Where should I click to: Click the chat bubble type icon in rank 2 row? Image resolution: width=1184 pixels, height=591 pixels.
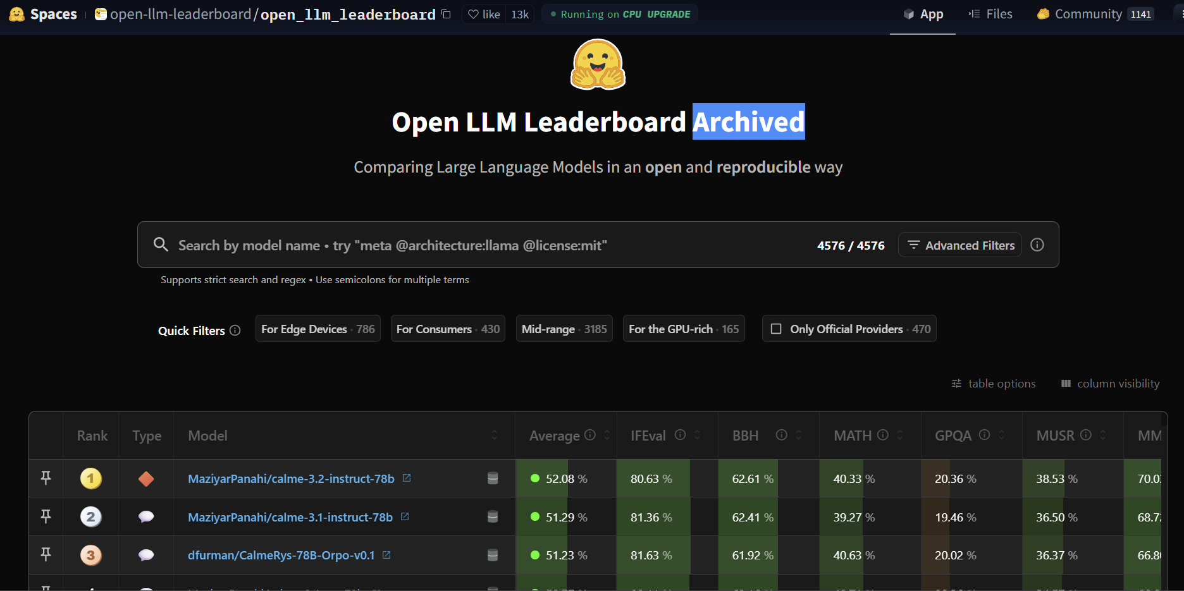click(x=146, y=517)
